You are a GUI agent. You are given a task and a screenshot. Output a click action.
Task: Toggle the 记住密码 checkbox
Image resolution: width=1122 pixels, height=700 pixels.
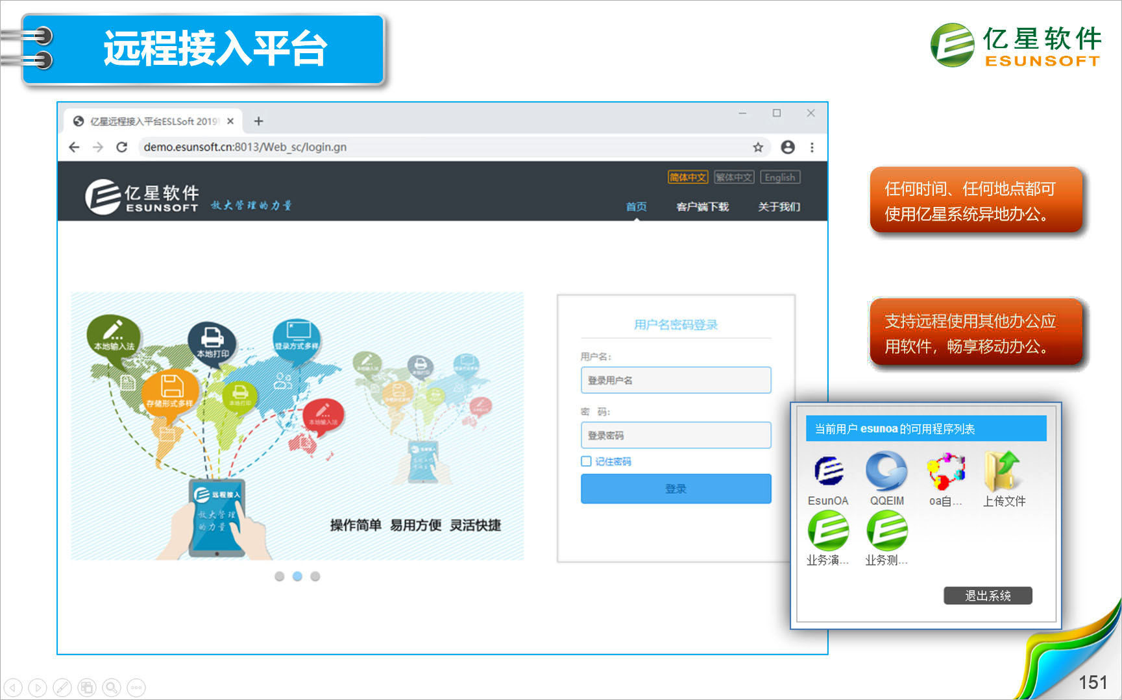(586, 461)
